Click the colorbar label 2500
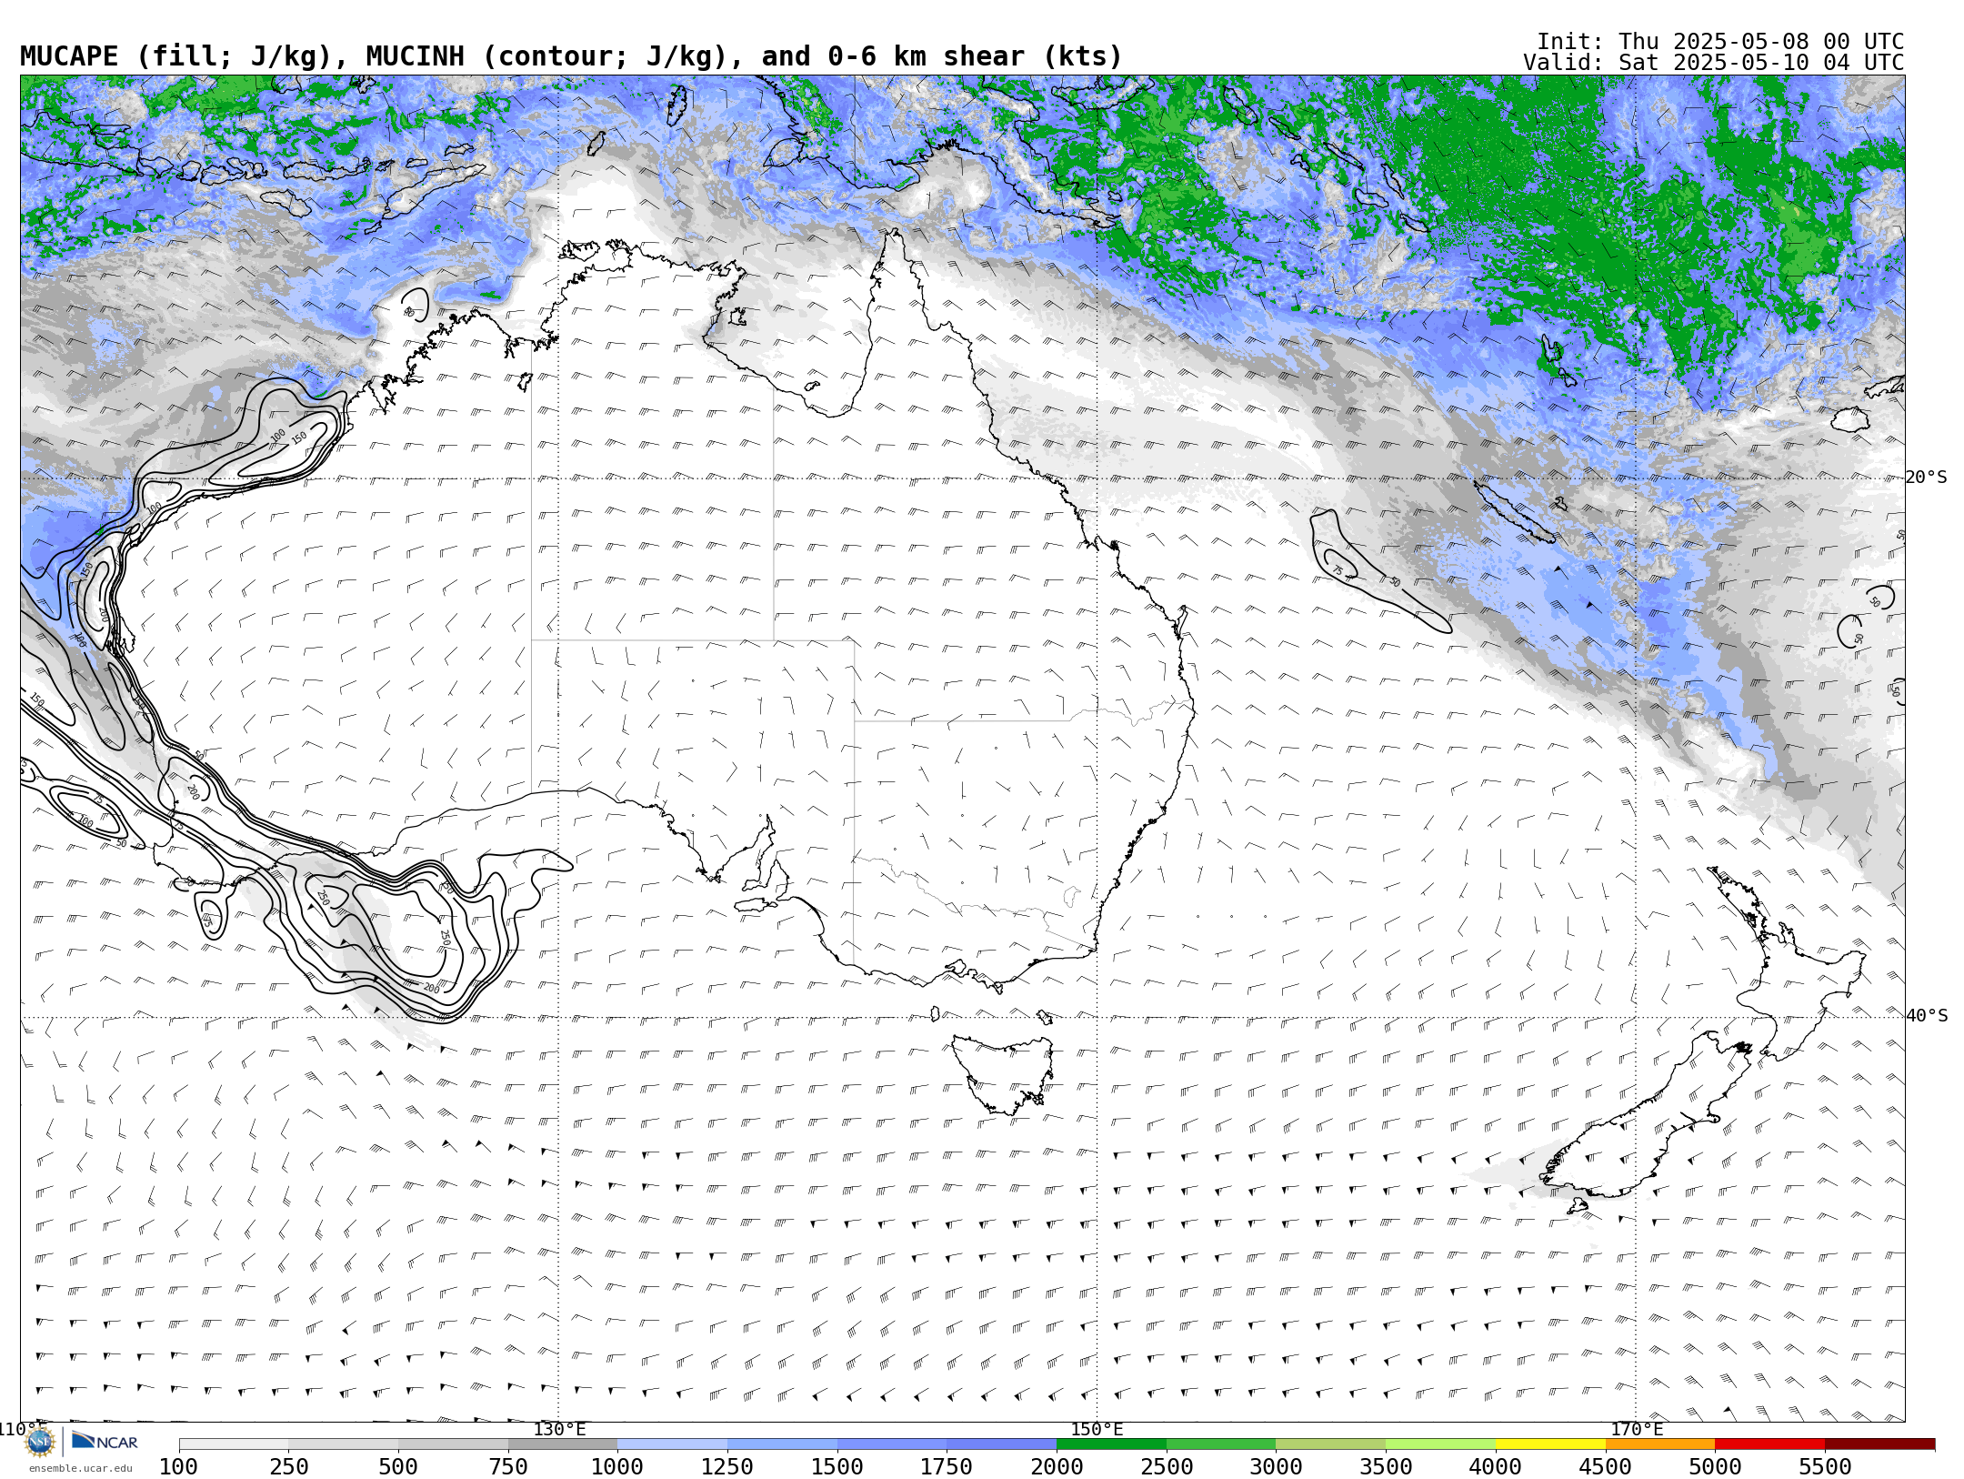The image size is (1964, 1479). (1167, 1467)
